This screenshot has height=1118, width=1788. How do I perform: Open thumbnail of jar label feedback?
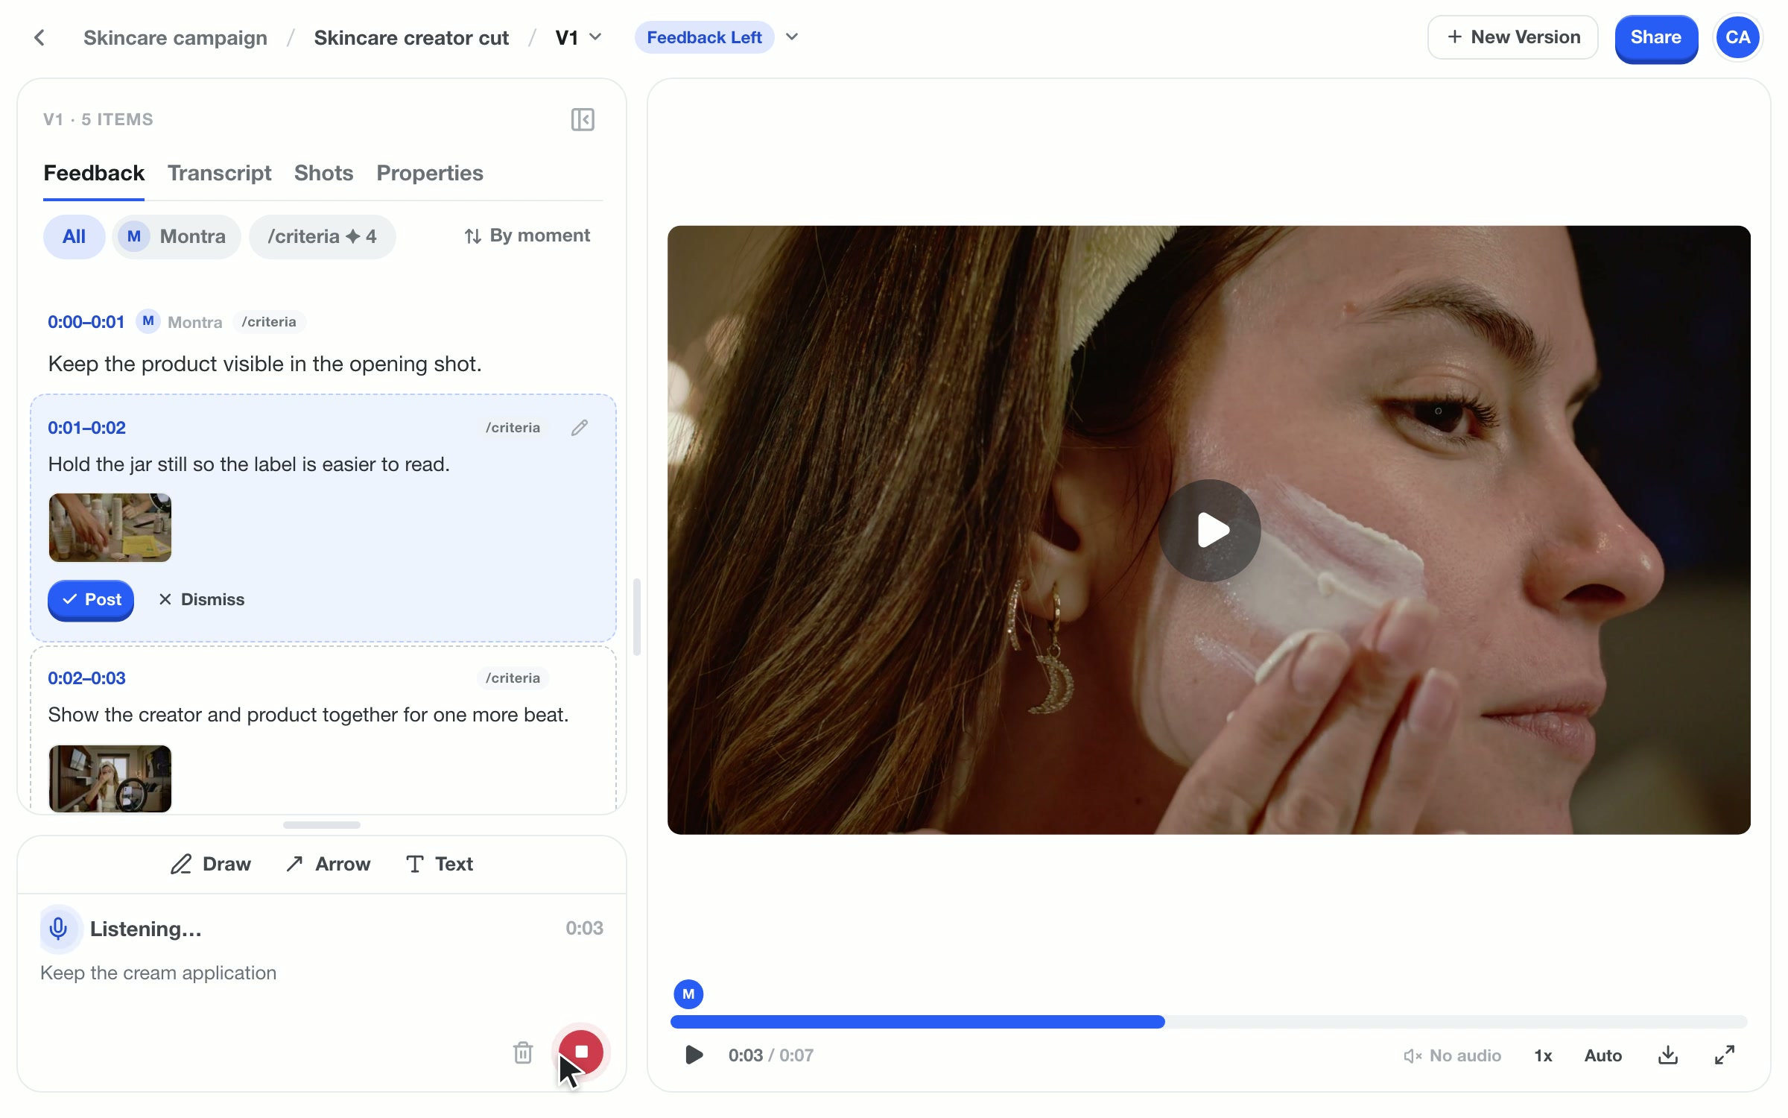pyautogui.click(x=110, y=527)
